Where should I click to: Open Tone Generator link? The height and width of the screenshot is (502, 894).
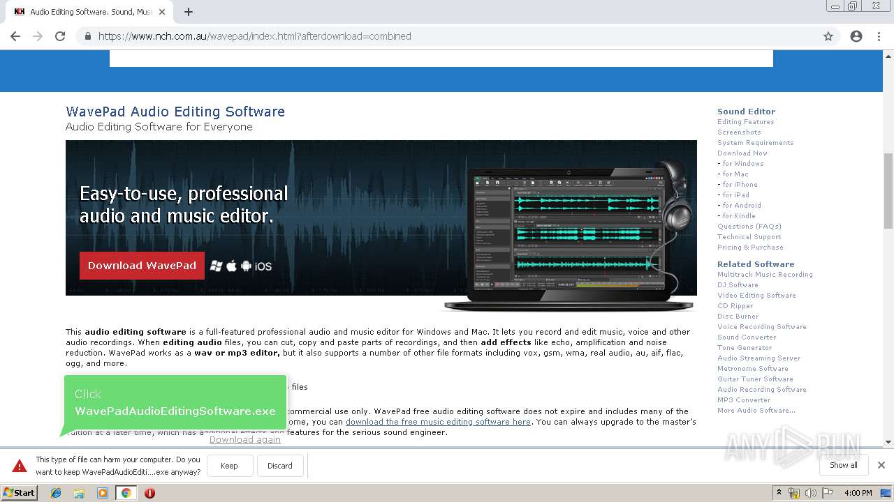tap(745, 348)
